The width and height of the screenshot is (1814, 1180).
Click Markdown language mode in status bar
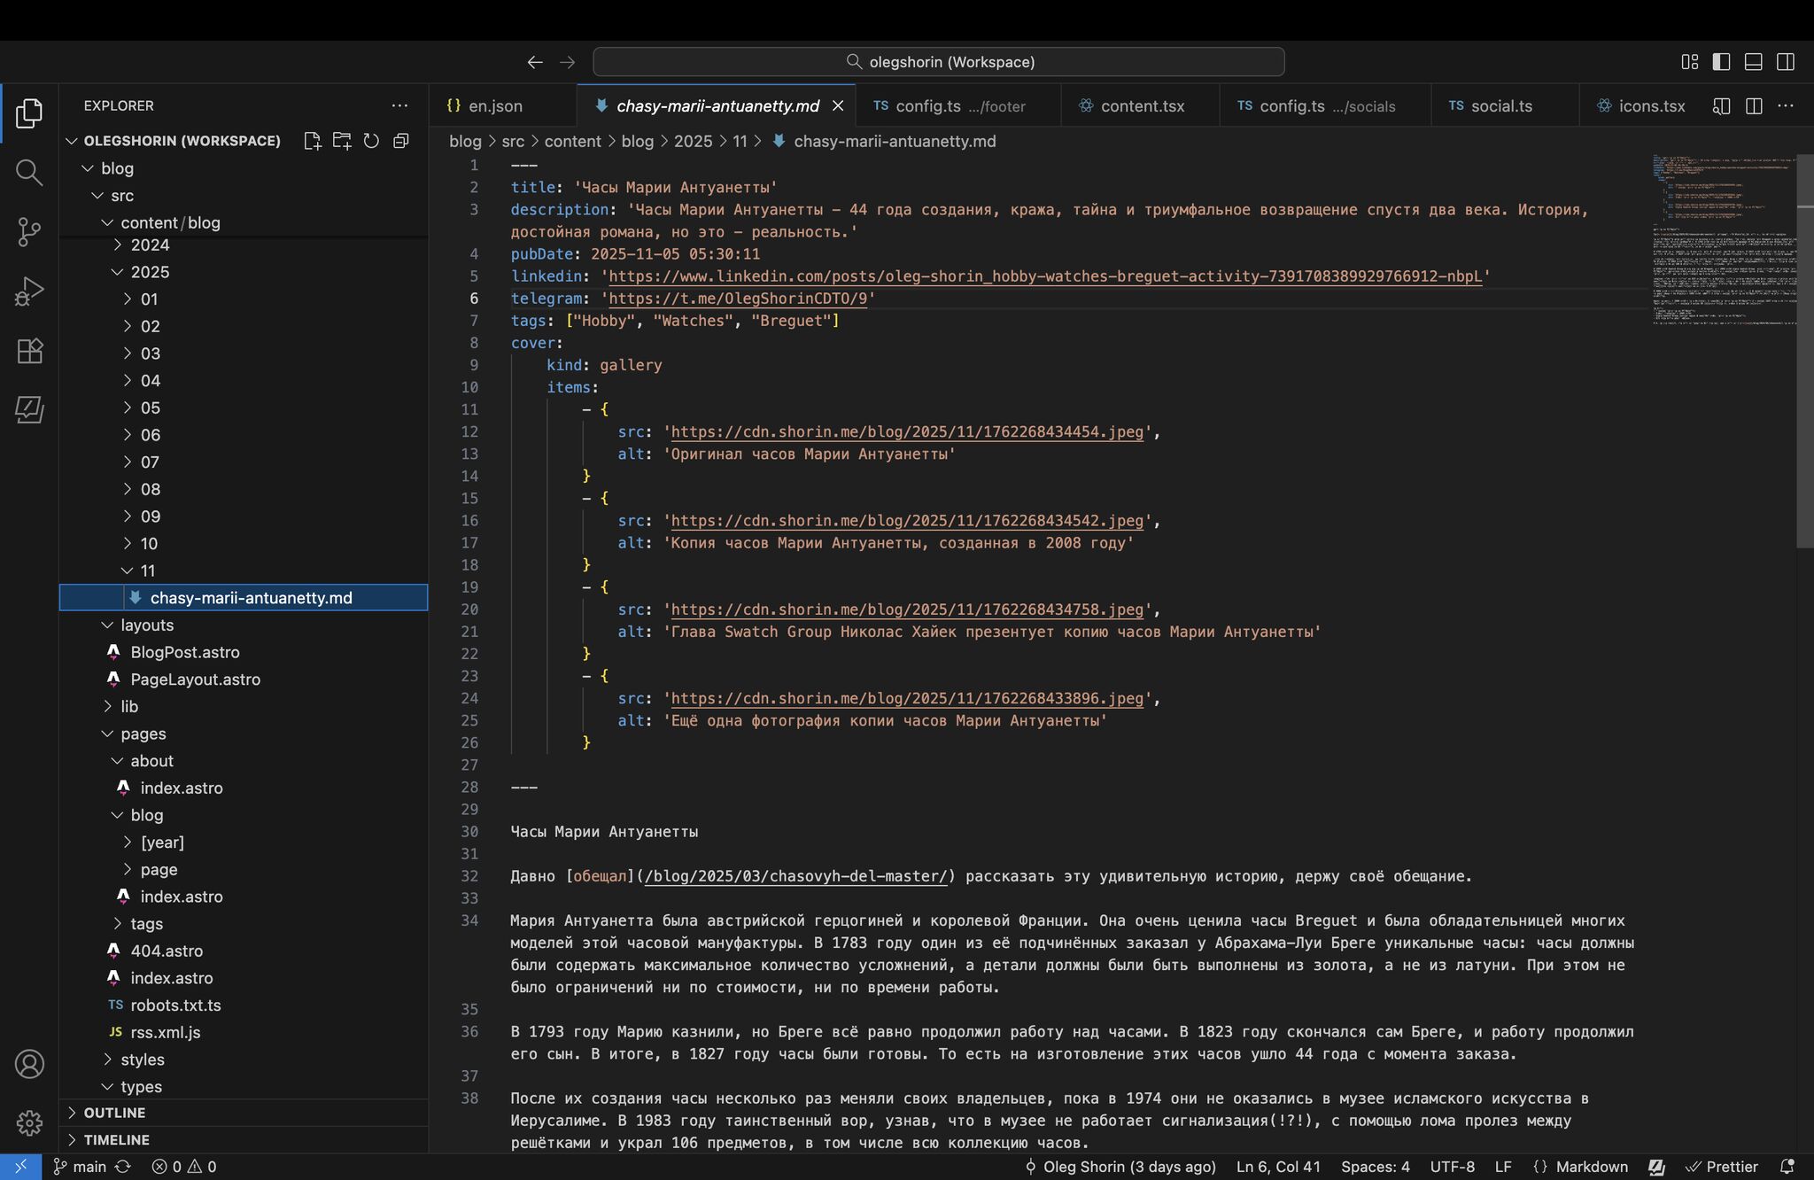[1591, 1167]
